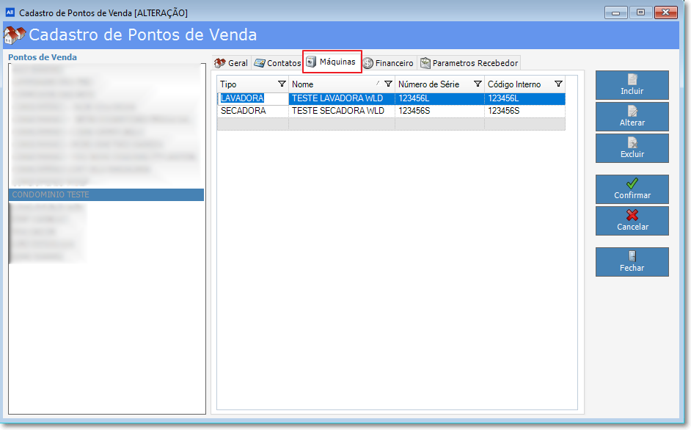
Task: Cancel edits with red X button
Action: point(632,221)
